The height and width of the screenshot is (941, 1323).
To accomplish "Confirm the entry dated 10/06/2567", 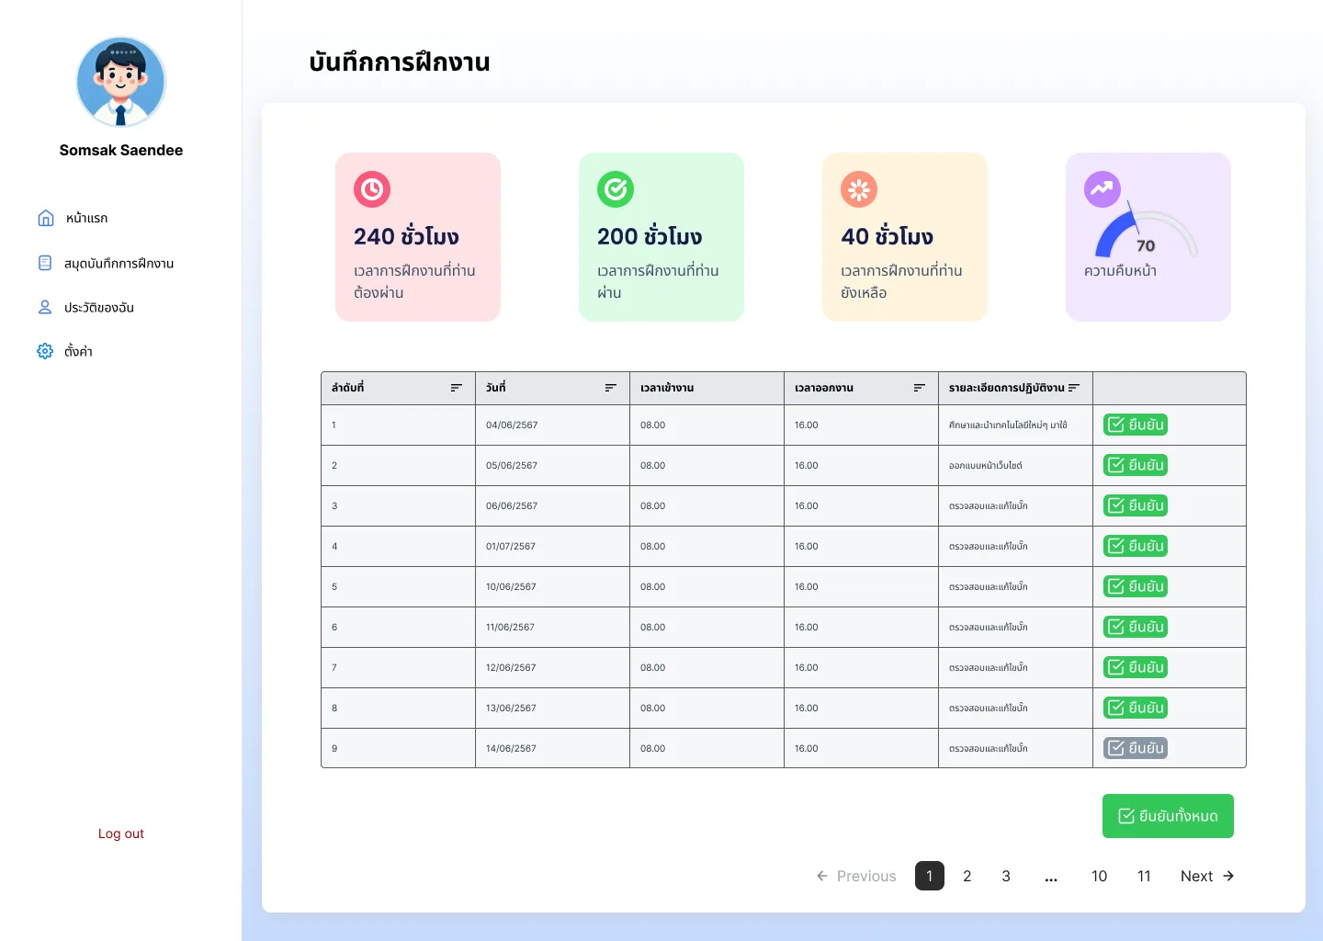I will coord(1136,586).
